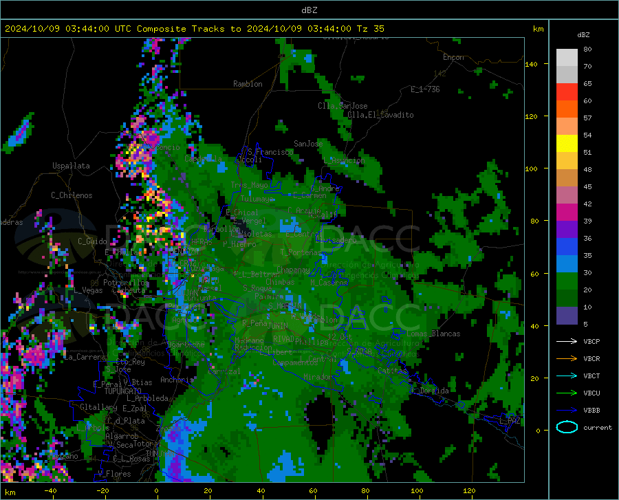Click the 'L_Dormida' map label
Viewport: 619px width, 500px height.
tap(430, 391)
